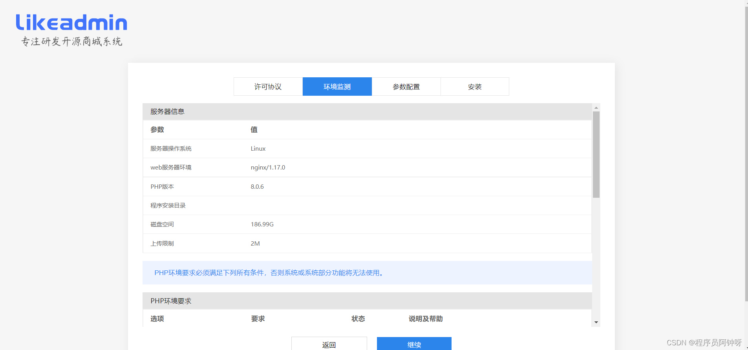This screenshot has height=350, width=748.
Task: Click the Linux value
Action: click(x=258, y=148)
